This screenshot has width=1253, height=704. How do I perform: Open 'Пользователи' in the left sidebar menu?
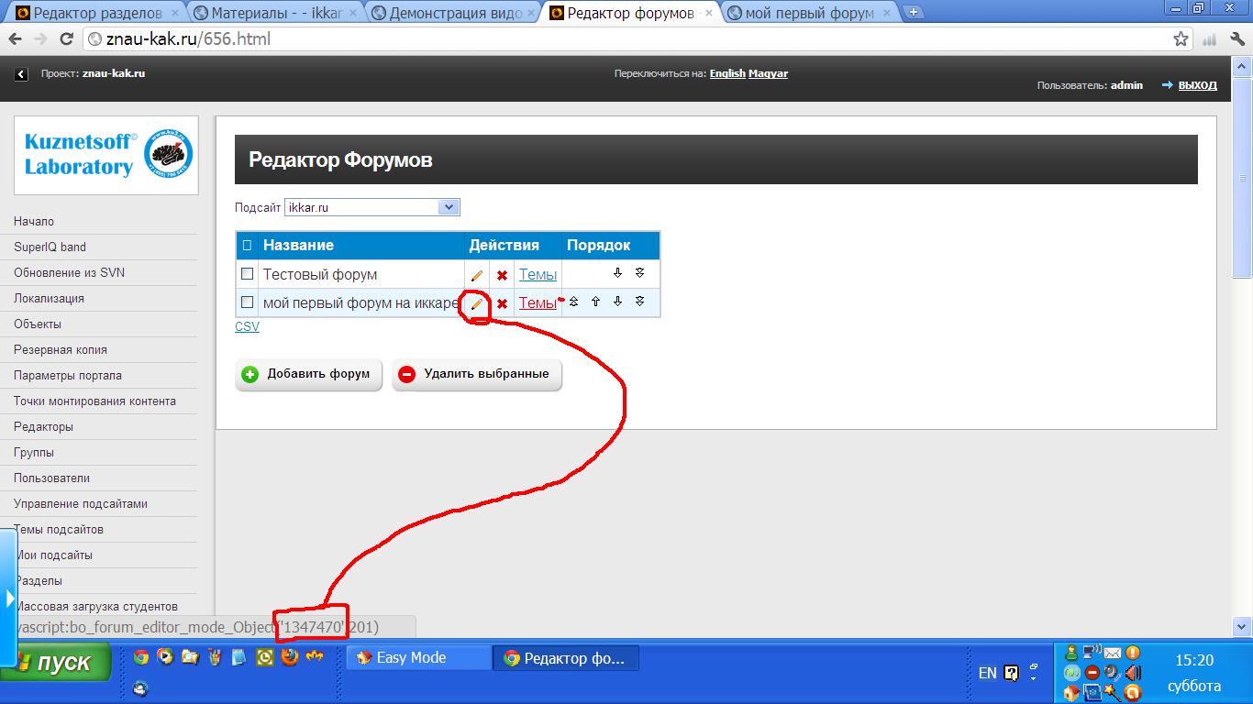pos(52,478)
